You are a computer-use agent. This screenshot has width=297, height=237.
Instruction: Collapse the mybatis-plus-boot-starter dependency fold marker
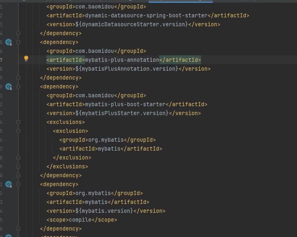tap(19, 87)
